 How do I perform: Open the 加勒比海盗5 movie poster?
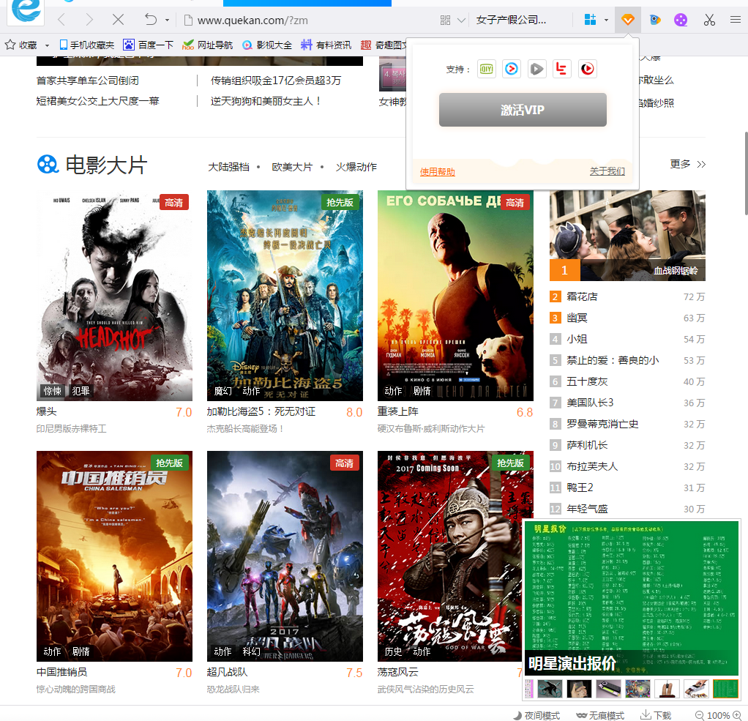[285, 296]
